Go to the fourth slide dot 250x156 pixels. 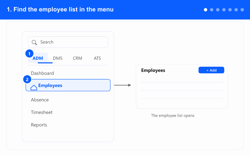click(224, 10)
